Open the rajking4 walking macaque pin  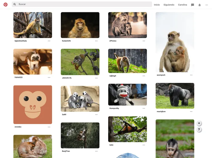[x=128, y=61]
